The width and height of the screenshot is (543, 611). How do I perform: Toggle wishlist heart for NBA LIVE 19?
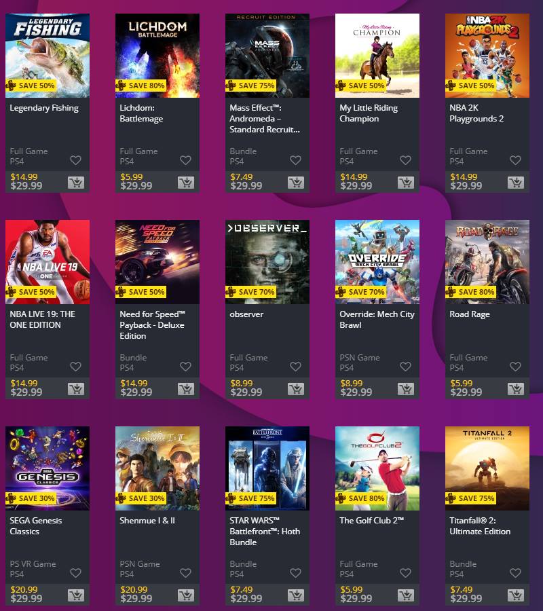pyautogui.click(x=75, y=367)
